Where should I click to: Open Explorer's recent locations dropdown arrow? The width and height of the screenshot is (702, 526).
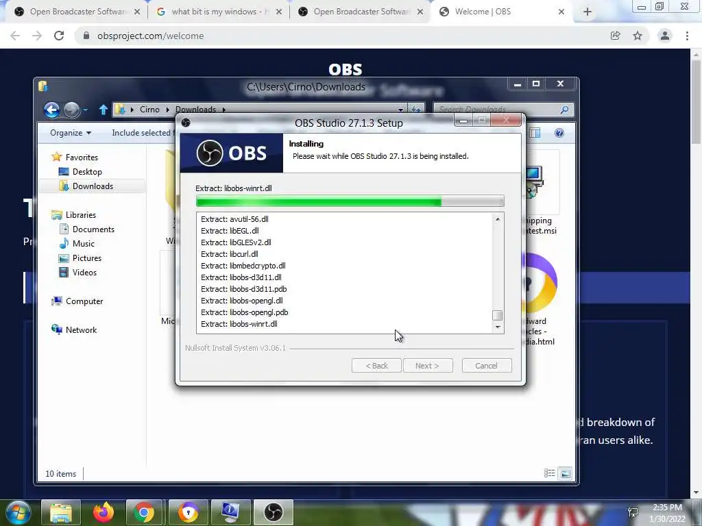click(x=85, y=110)
